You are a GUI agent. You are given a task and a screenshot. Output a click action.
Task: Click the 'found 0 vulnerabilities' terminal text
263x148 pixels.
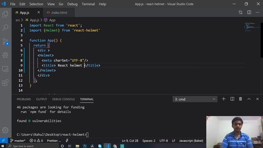click(39, 121)
